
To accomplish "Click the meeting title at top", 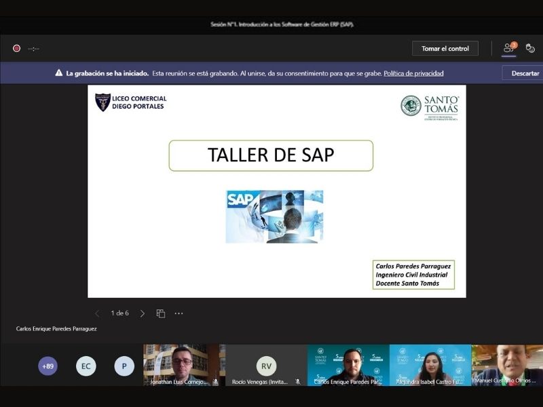I will click(x=282, y=24).
